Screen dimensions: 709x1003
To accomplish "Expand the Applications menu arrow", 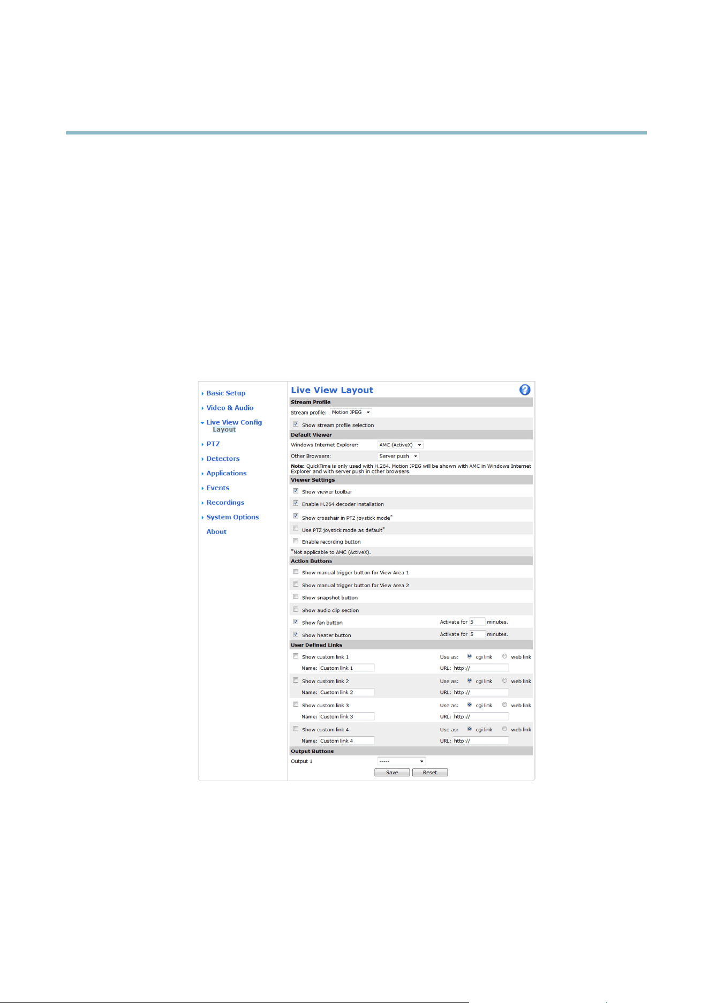I will (x=202, y=474).
